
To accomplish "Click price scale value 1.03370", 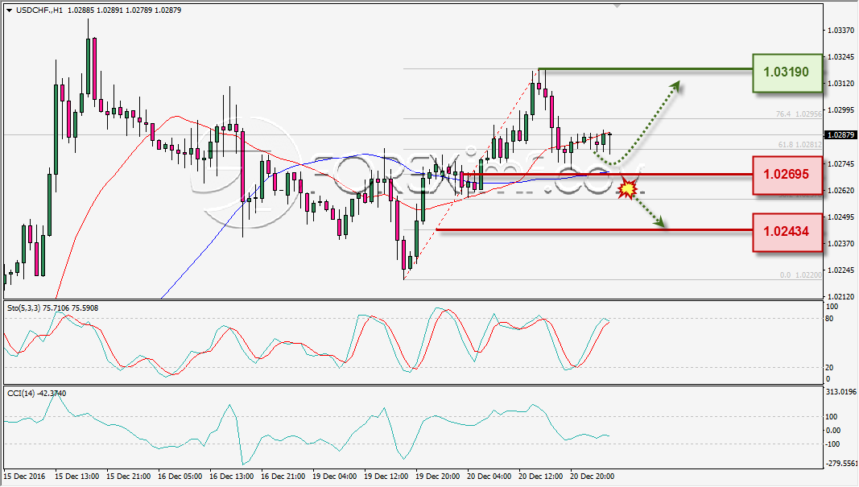I will tap(840, 31).
